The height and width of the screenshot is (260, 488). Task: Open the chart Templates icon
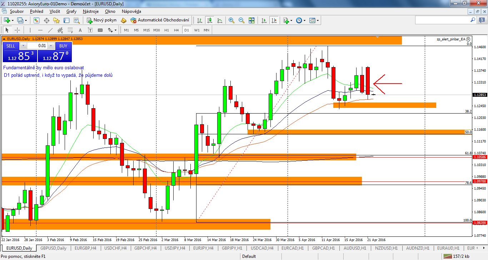click(312, 20)
